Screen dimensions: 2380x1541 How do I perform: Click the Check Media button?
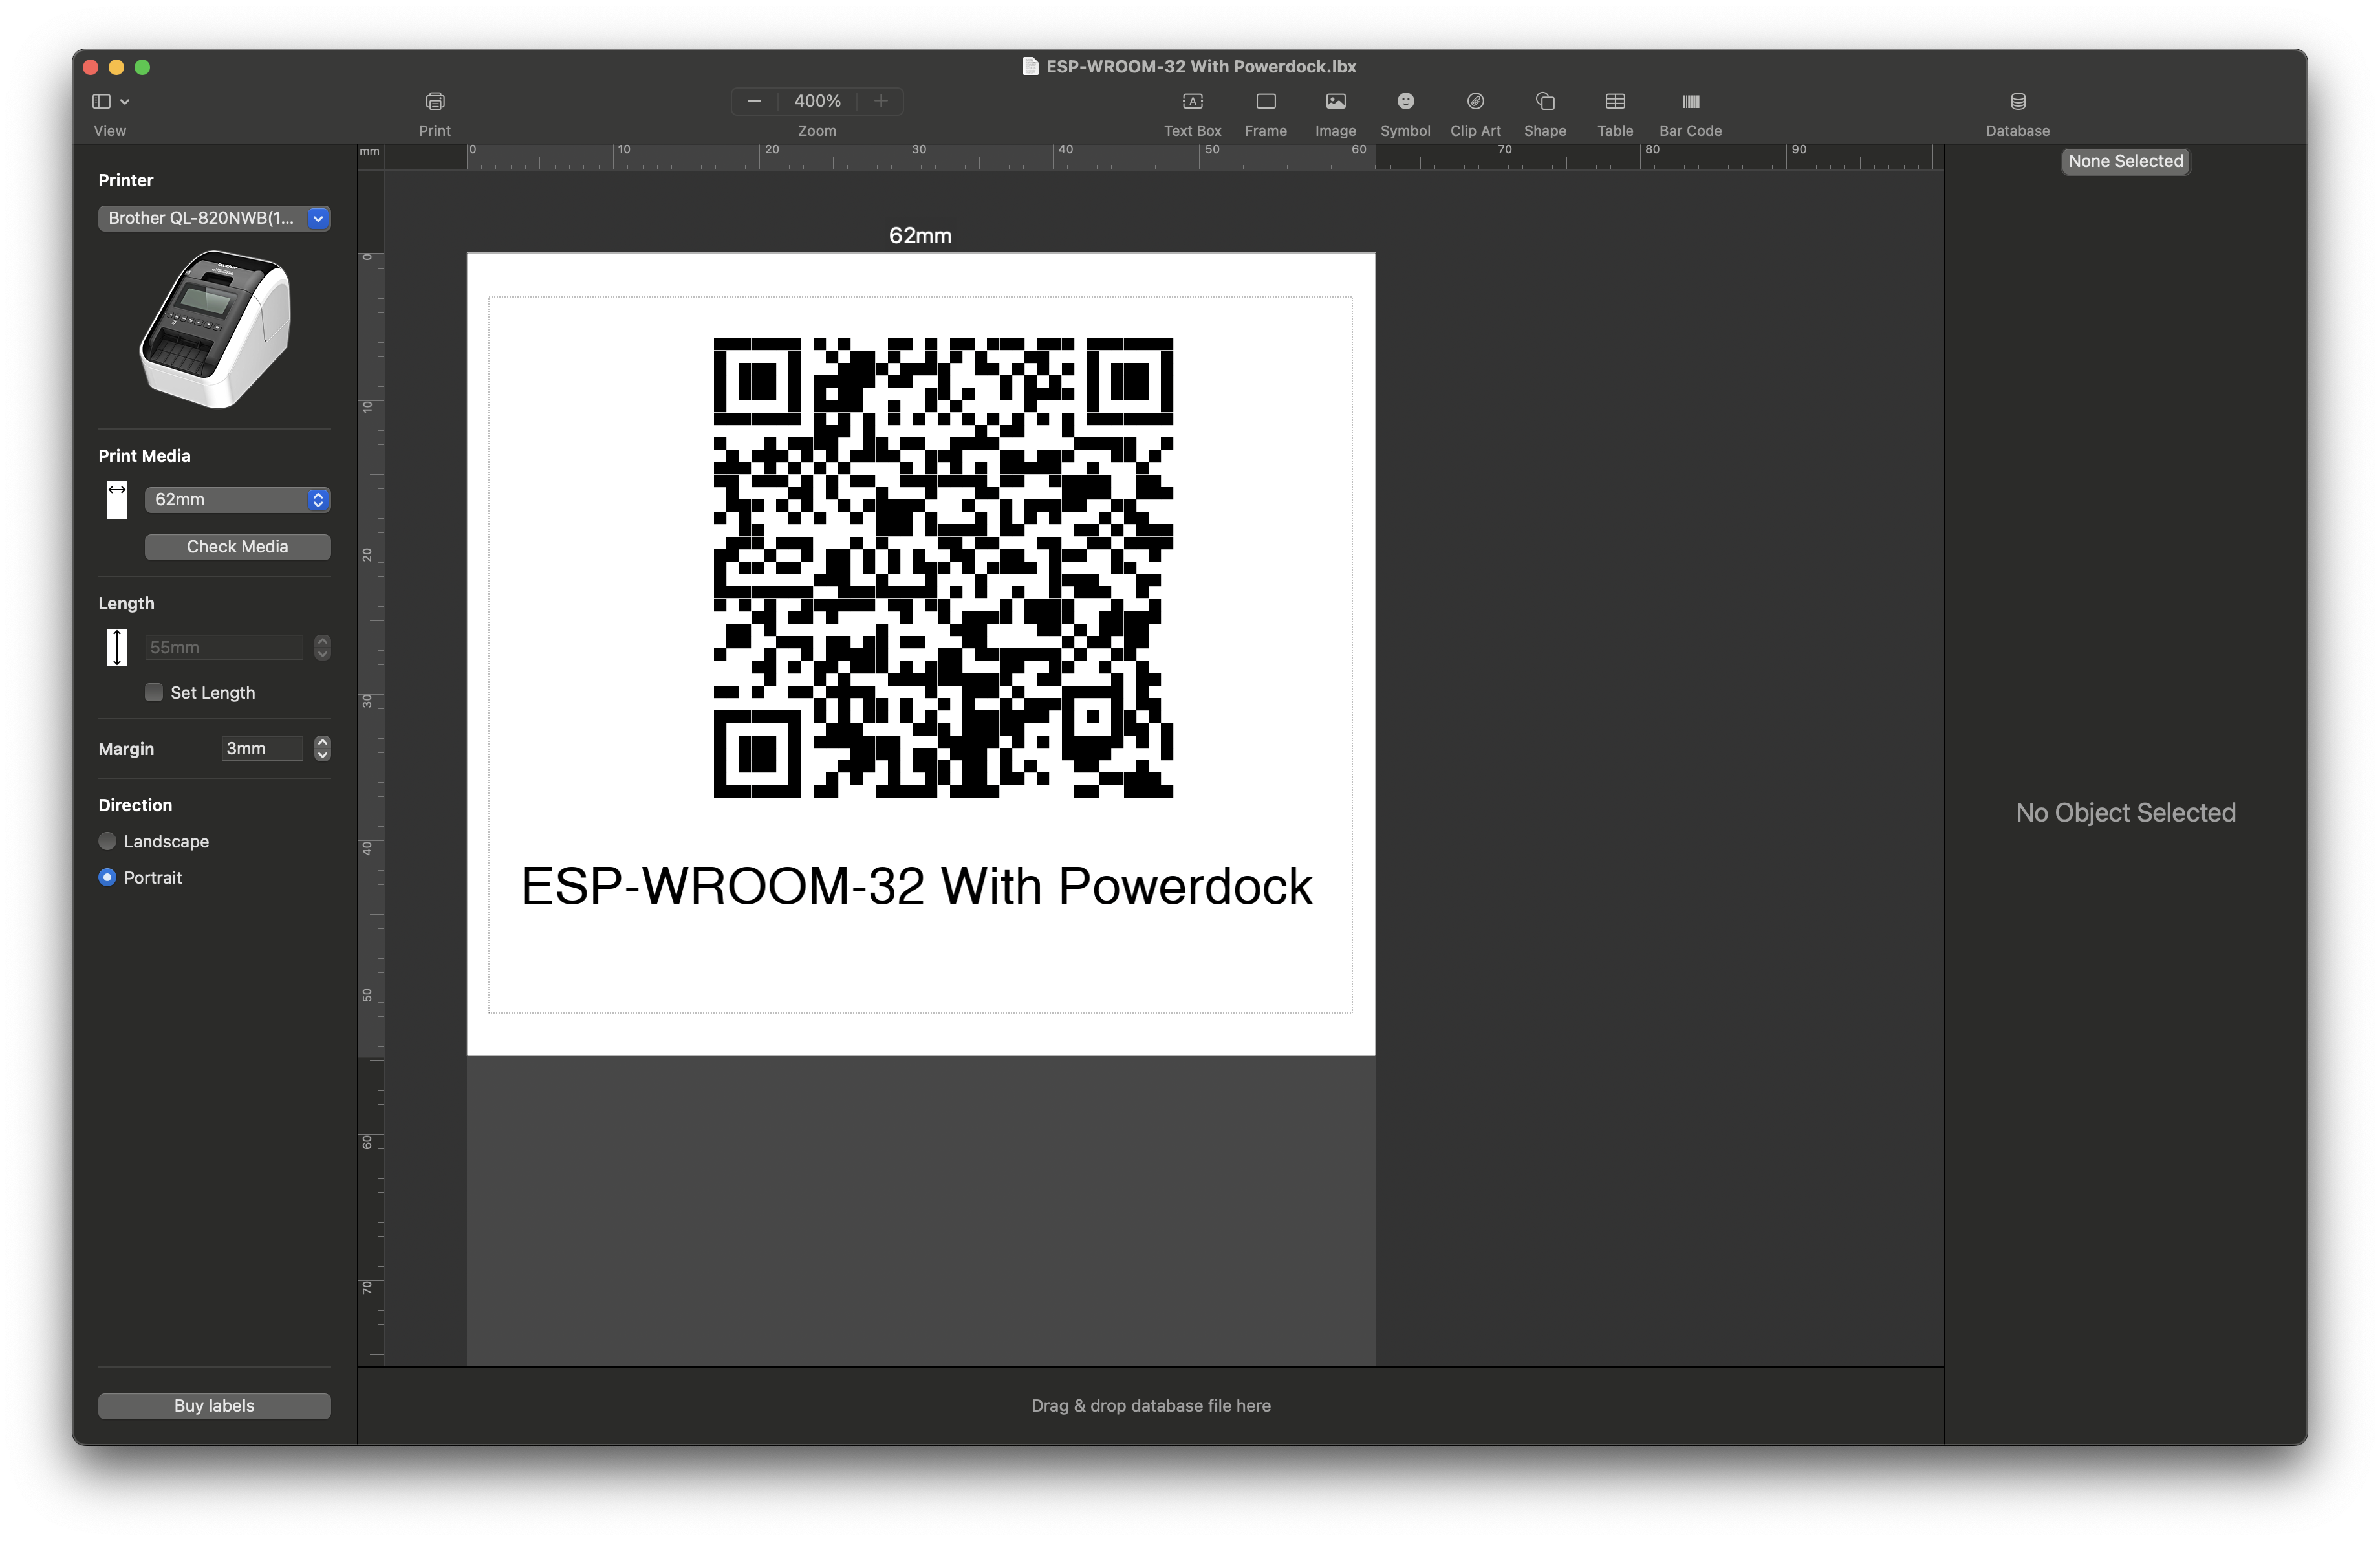[x=237, y=546]
